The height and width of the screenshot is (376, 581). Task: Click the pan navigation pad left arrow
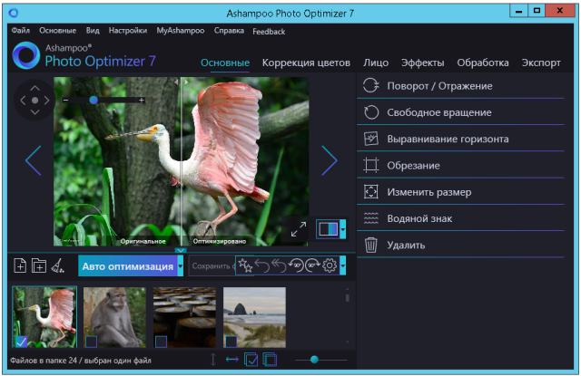click(x=23, y=101)
